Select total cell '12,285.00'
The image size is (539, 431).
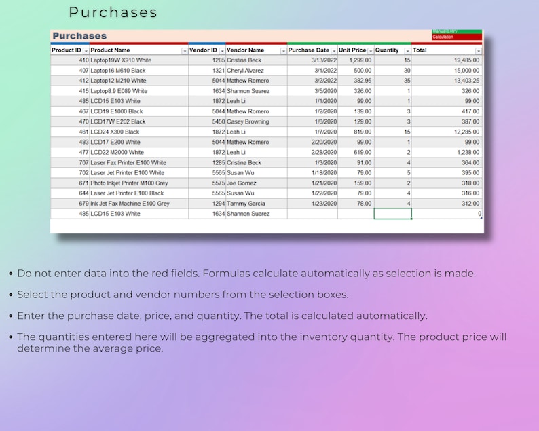click(x=447, y=132)
